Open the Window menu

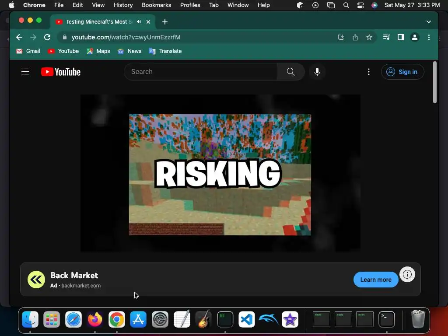[x=238, y=5]
